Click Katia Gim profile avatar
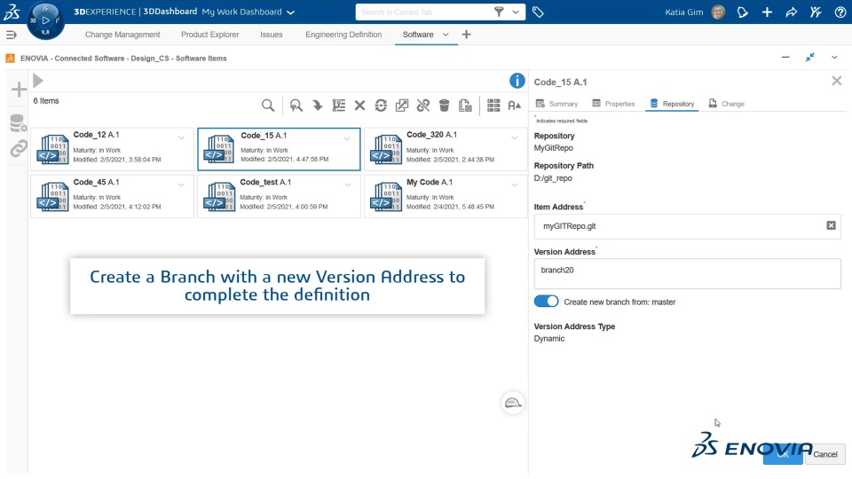 pyautogui.click(x=718, y=12)
